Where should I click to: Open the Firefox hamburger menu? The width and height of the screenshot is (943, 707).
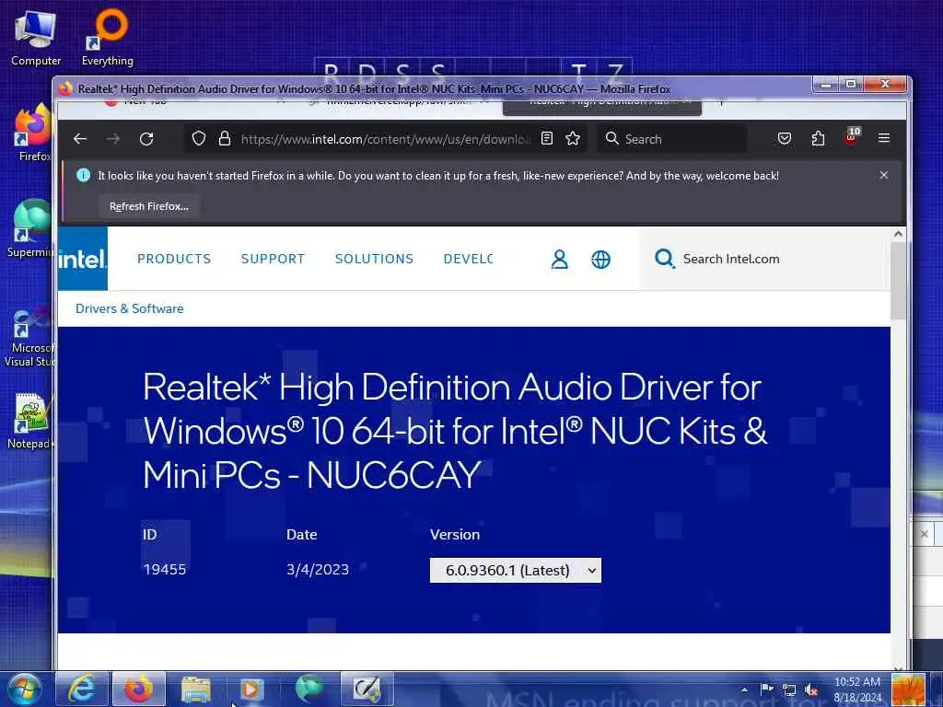[884, 138]
